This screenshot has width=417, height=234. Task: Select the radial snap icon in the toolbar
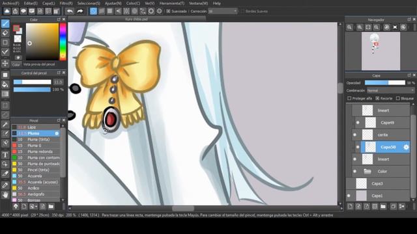point(126,11)
